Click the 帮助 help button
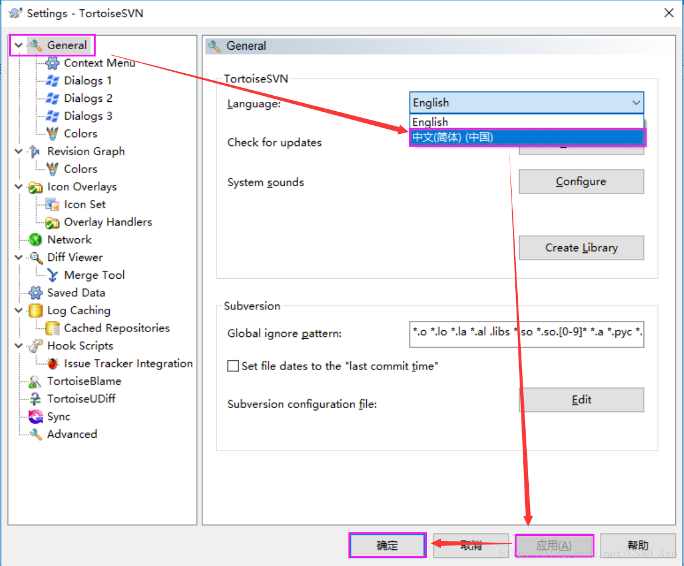Screen dimensions: 684x566 [x=637, y=545]
